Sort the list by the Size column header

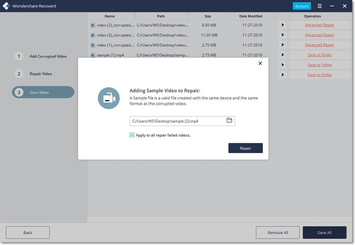pyautogui.click(x=209, y=16)
